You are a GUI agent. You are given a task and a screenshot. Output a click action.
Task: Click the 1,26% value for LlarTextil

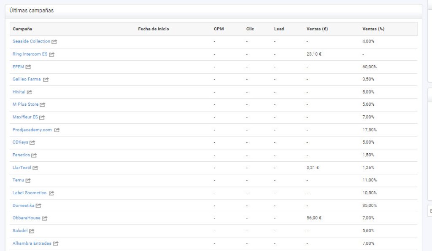(368, 168)
